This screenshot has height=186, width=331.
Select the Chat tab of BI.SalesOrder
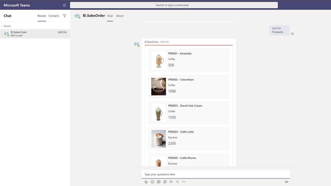coord(110,16)
